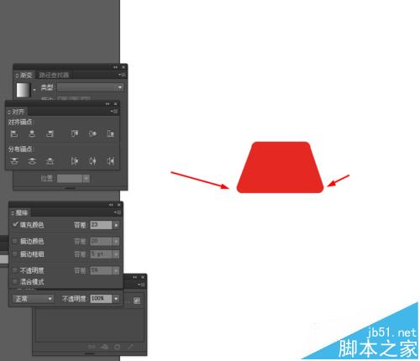
Task: Click the fill color tolerance field
Action: click(101, 225)
